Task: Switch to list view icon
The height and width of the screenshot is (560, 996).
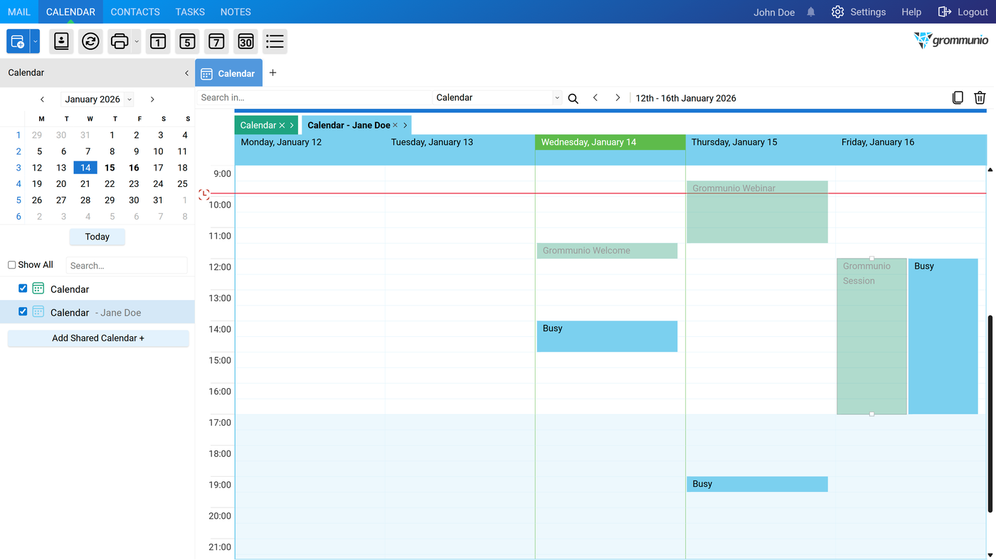Action: (275, 42)
